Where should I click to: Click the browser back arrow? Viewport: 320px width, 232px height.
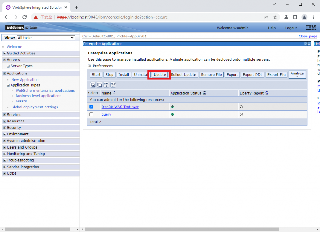(x=7, y=17)
